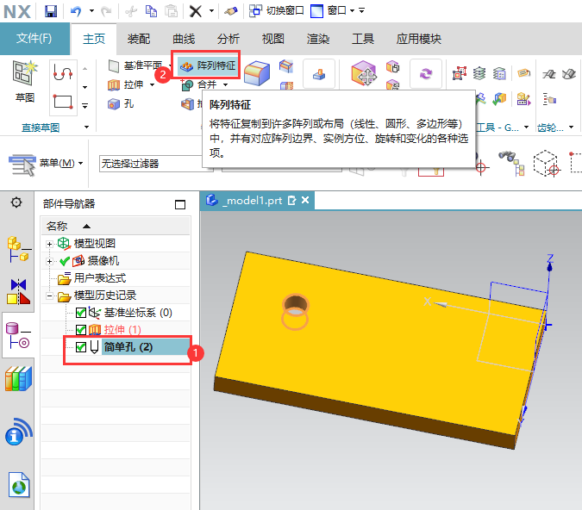Sort by the 名称 name column header
The height and width of the screenshot is (510, 582).
click(x=116, y=226)
